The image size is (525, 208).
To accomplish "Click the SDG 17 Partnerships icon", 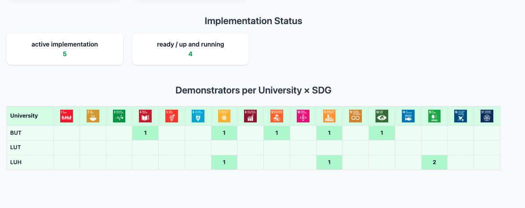I will [487, 116].
